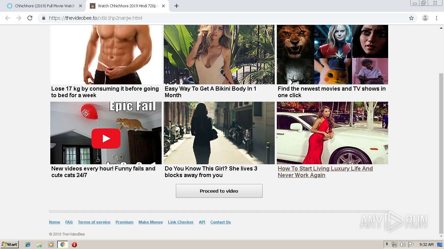
Task: Open the Make Money link
Action: point(151,222)
